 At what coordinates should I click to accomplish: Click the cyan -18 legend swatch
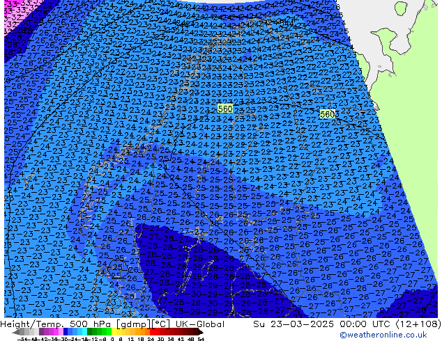pyautogui.click(x=85, y=332)
